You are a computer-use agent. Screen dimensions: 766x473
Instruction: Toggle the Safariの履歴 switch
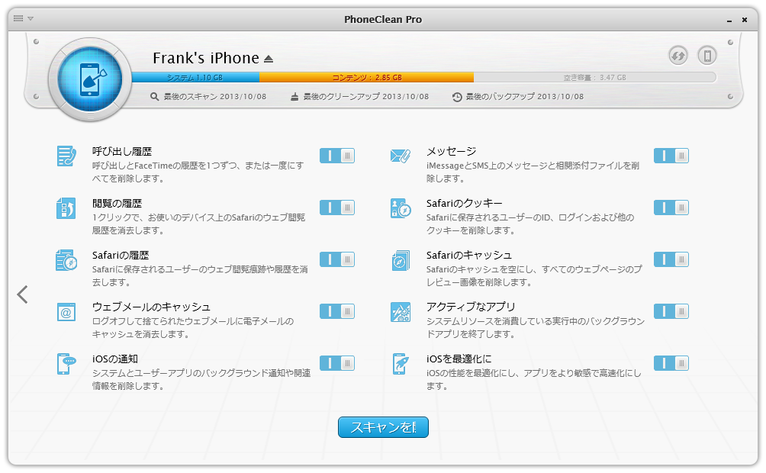pos(337,259)
